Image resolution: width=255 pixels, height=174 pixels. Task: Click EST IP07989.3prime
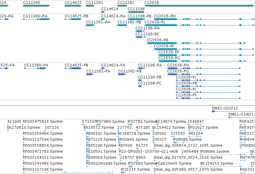pyautogui.click(x=98, y=125)
